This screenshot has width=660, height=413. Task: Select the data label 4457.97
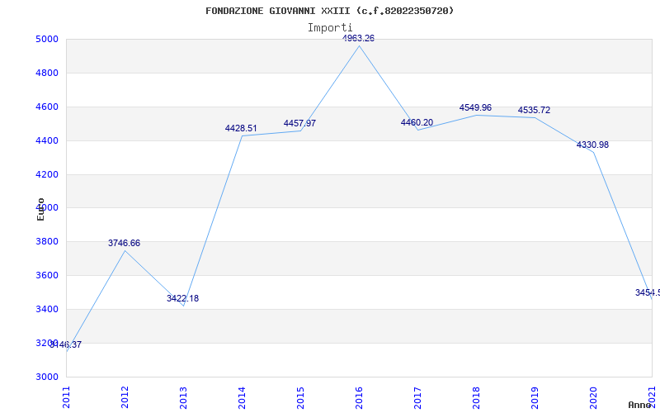pos(299,123)
